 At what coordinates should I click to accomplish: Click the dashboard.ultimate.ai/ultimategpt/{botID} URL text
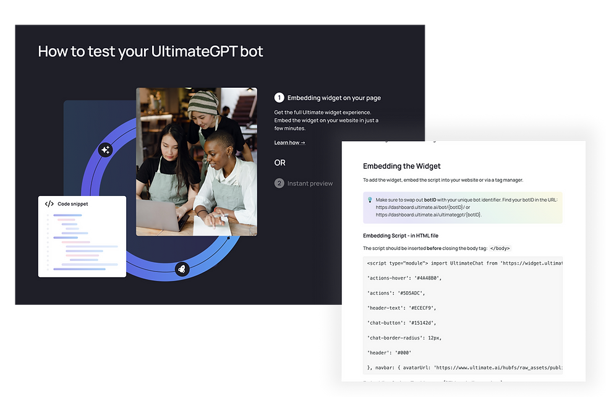coord(428,215)
